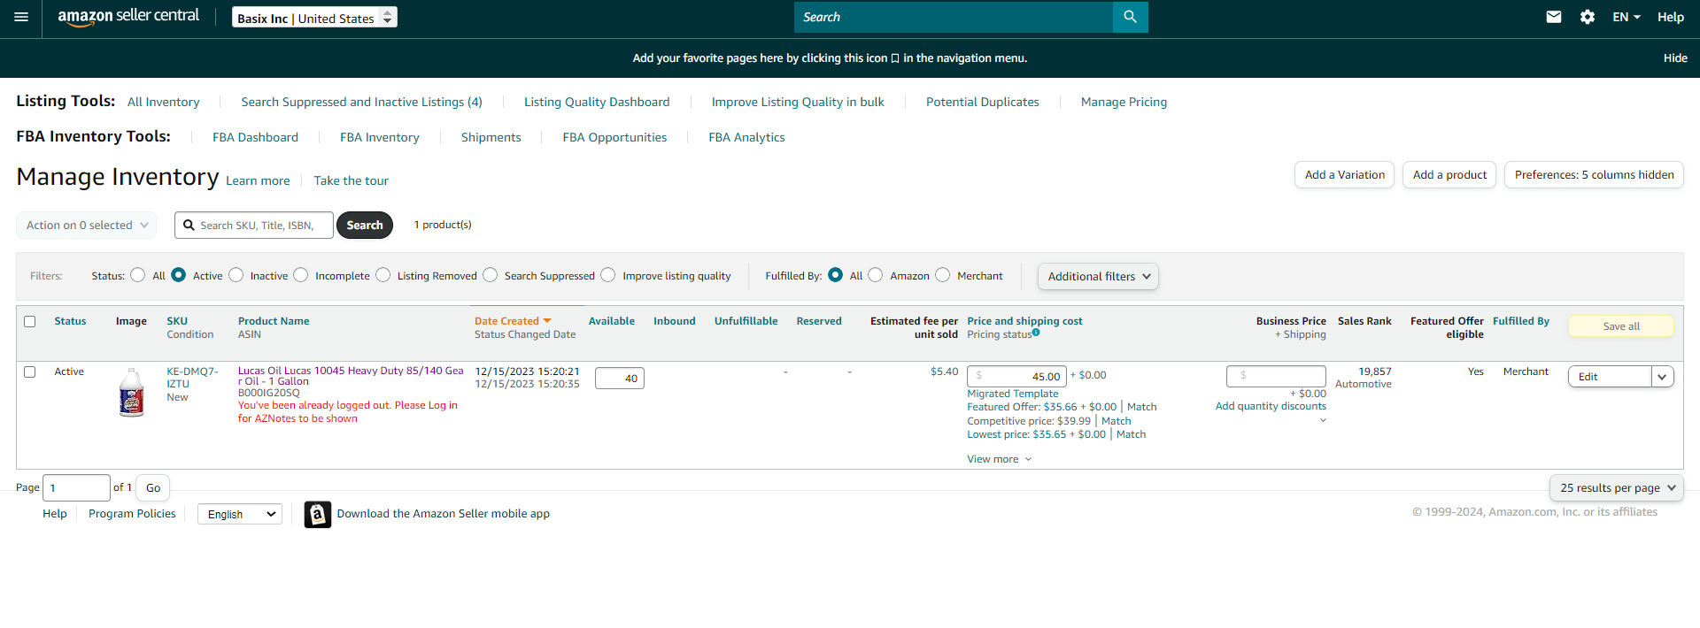Click the top search magnifier button
The image size is (1700, 628).
click(1130, 17)
